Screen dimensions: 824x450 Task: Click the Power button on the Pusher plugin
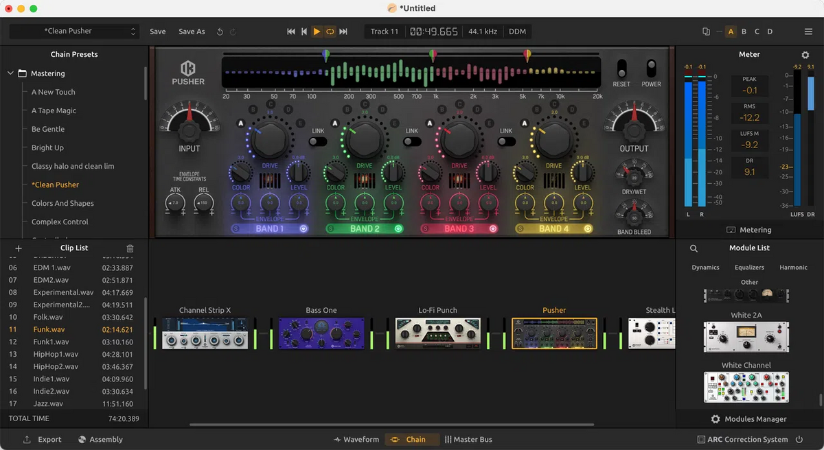pyautogui.click(x=650, y=69)
